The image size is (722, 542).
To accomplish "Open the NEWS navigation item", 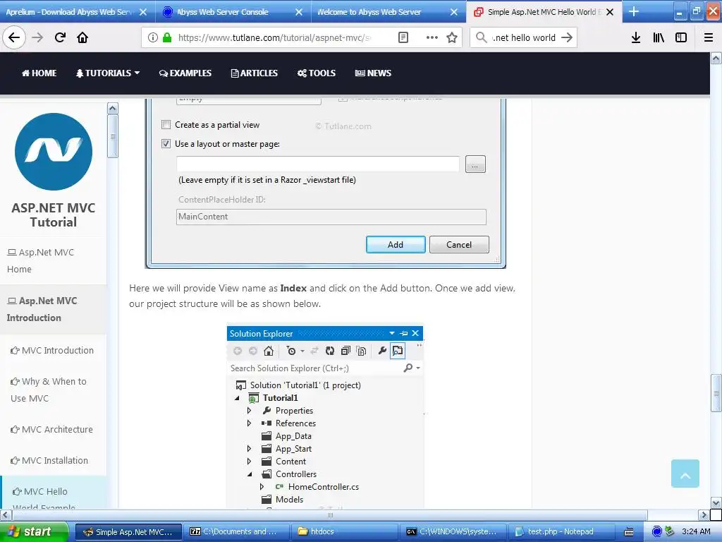I will click(373, 73).
